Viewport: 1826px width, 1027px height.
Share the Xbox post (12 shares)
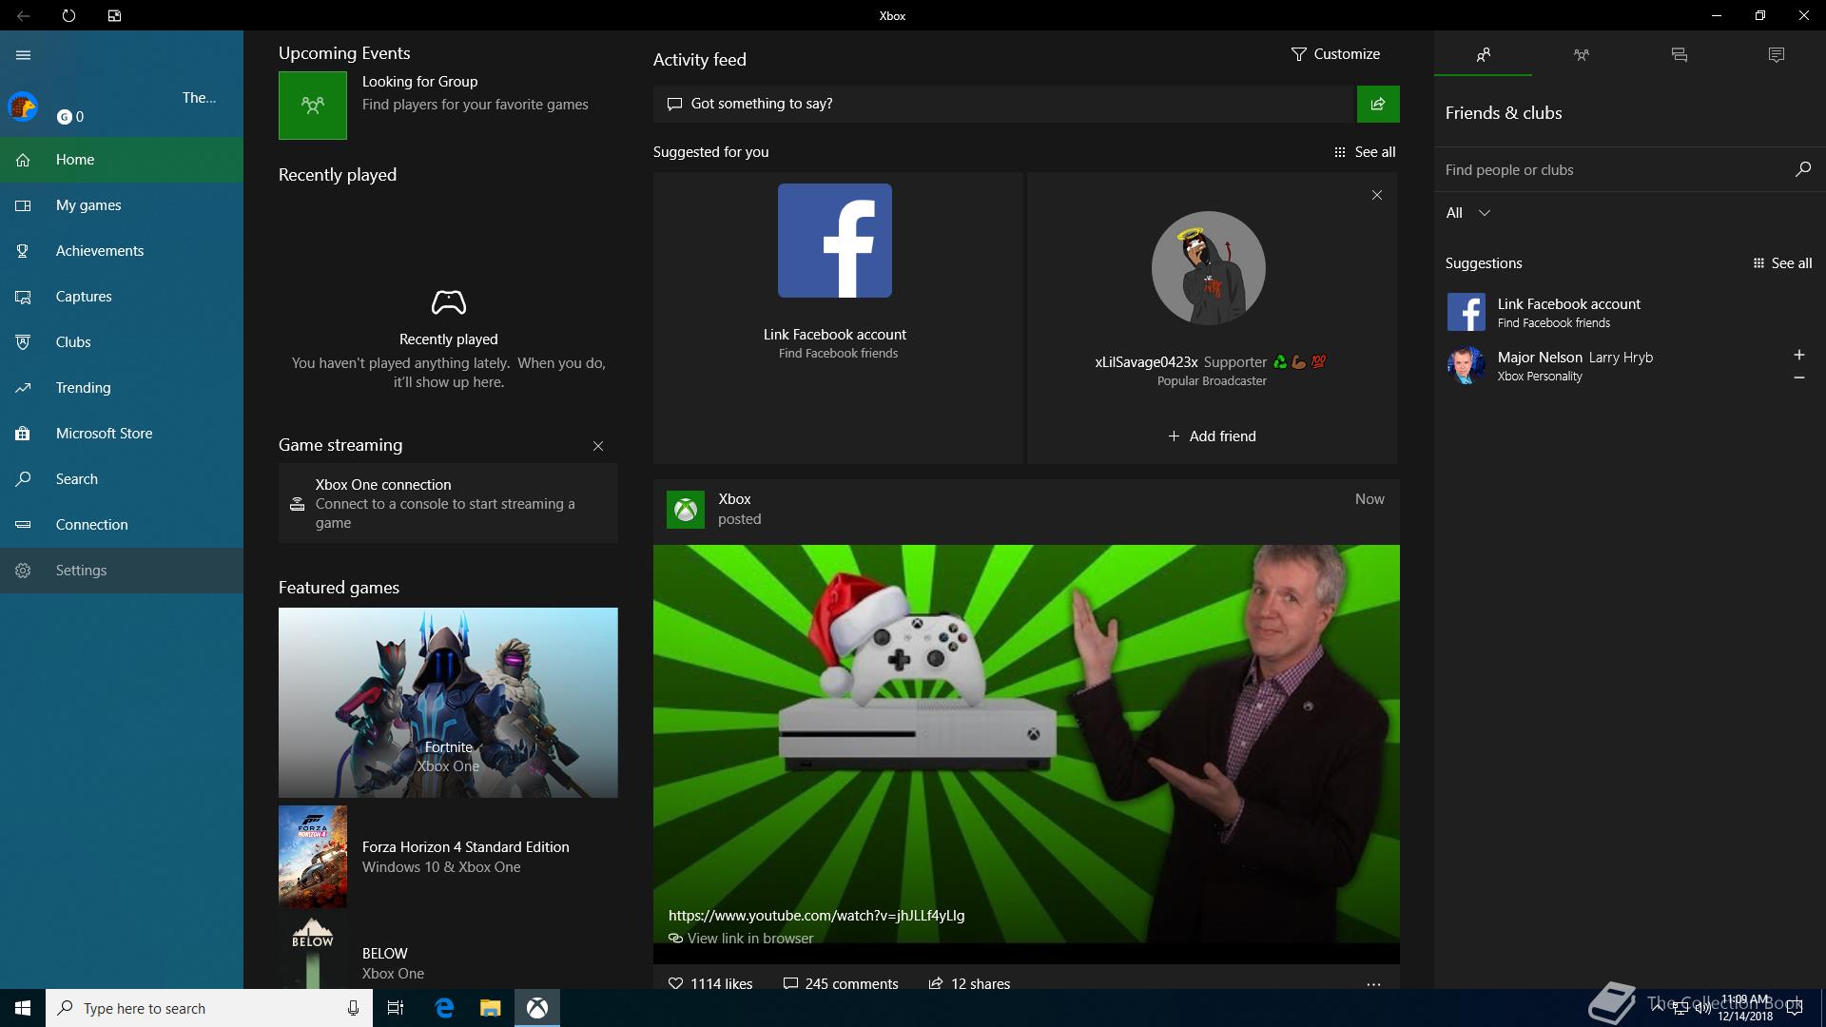[969, 983]
